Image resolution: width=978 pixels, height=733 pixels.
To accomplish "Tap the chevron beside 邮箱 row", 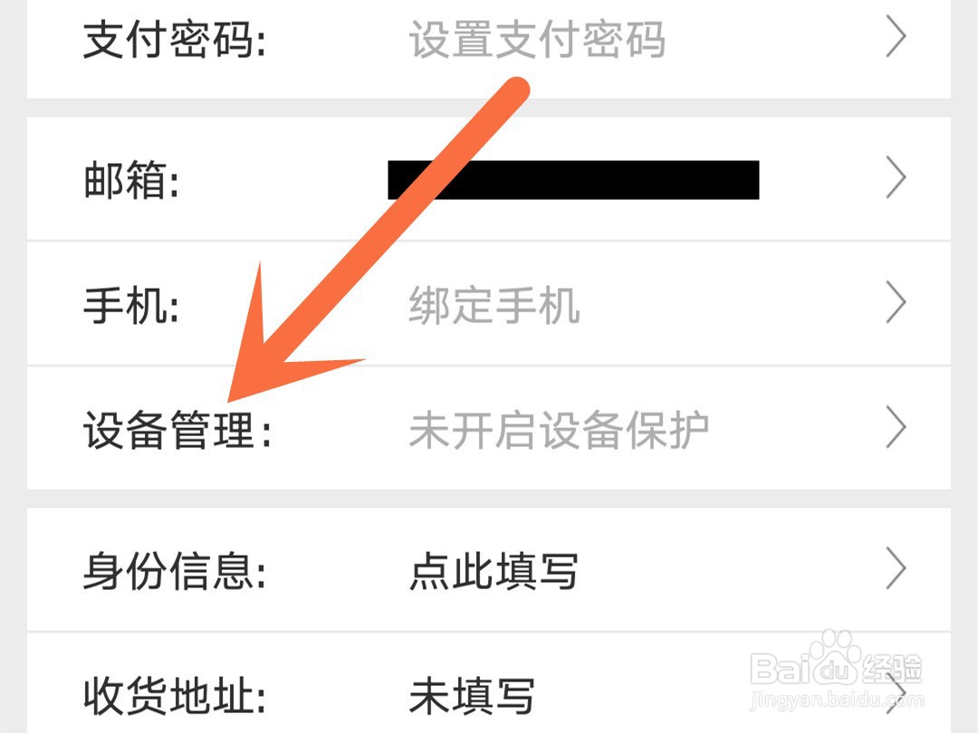I will [896, 177].
